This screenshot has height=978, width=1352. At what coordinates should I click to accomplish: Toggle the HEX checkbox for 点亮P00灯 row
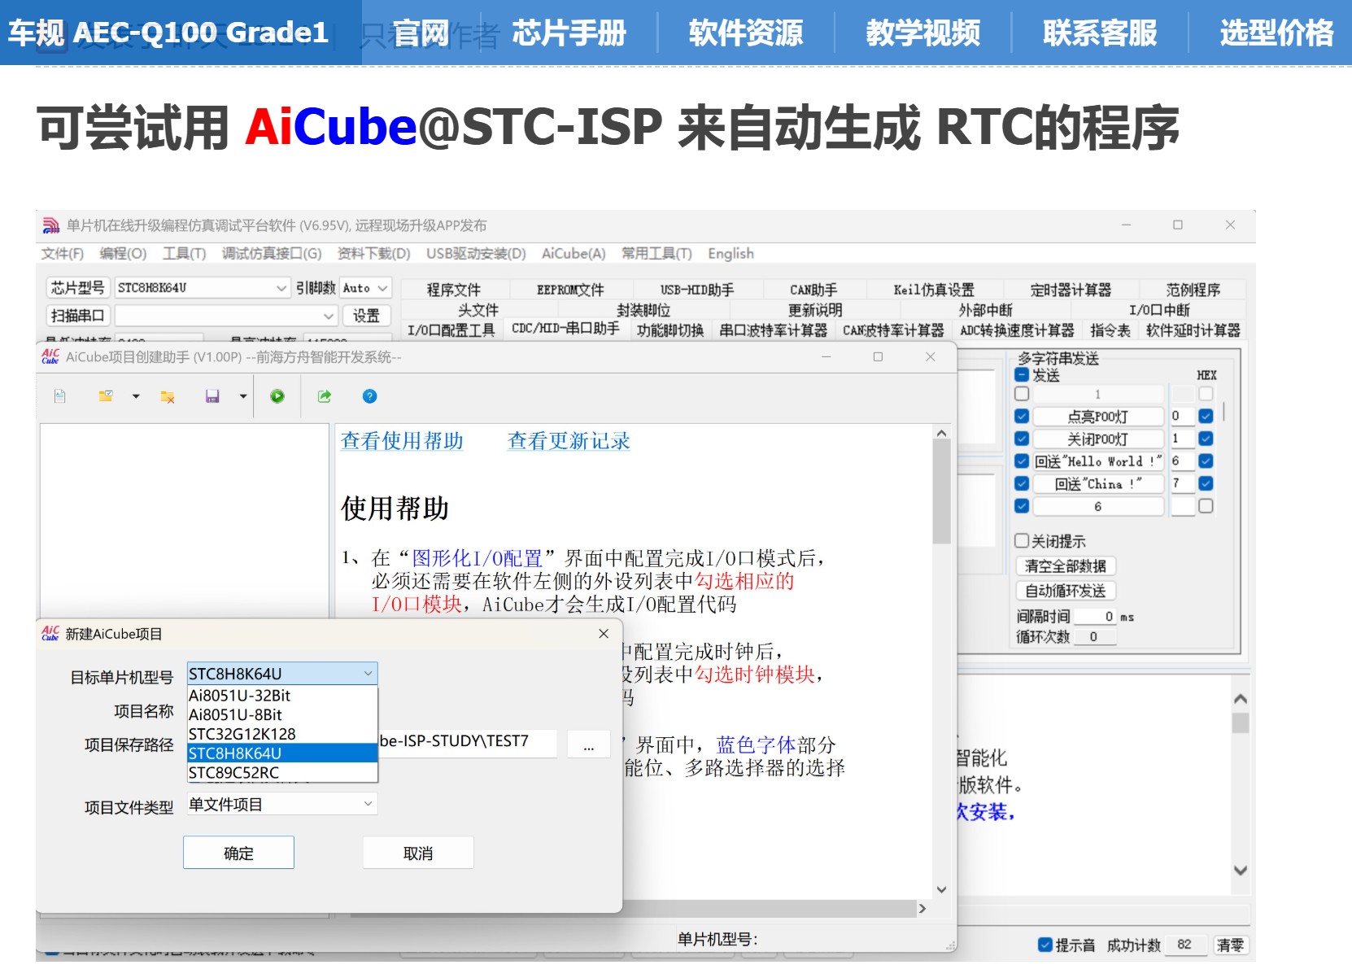[x=1206, y=416]
